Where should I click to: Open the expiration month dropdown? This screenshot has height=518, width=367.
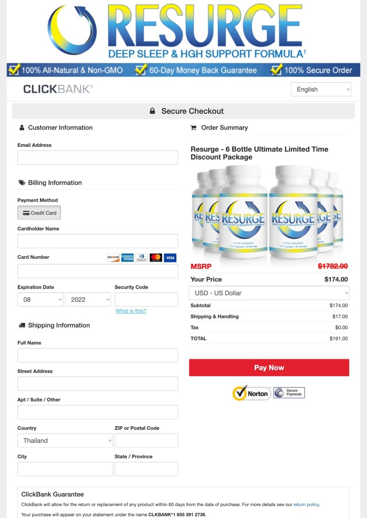[x=40, y=299]
